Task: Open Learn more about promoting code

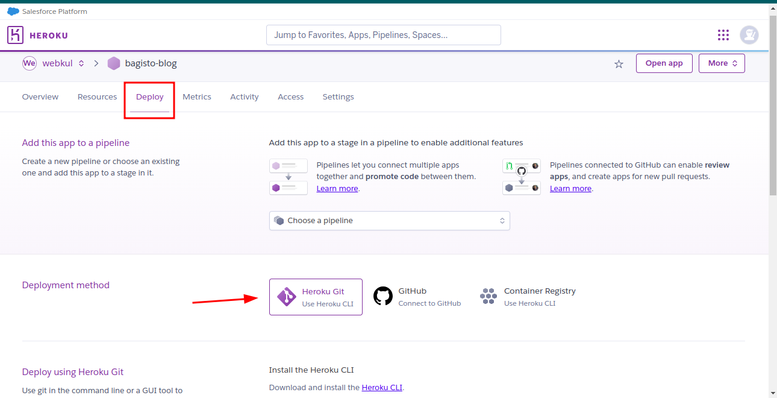Action: [x=337, y=189]
